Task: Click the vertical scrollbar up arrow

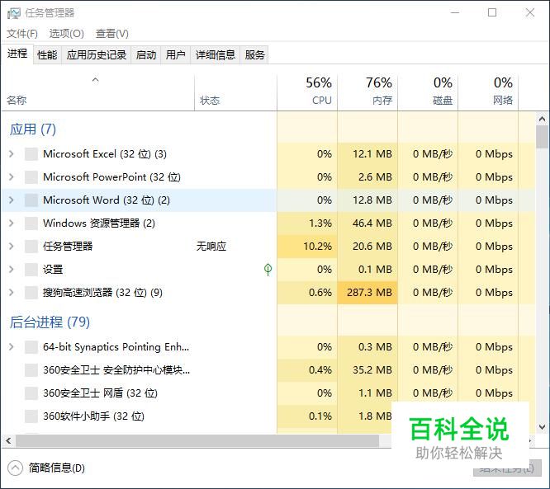Action: (x=542, y=119)
